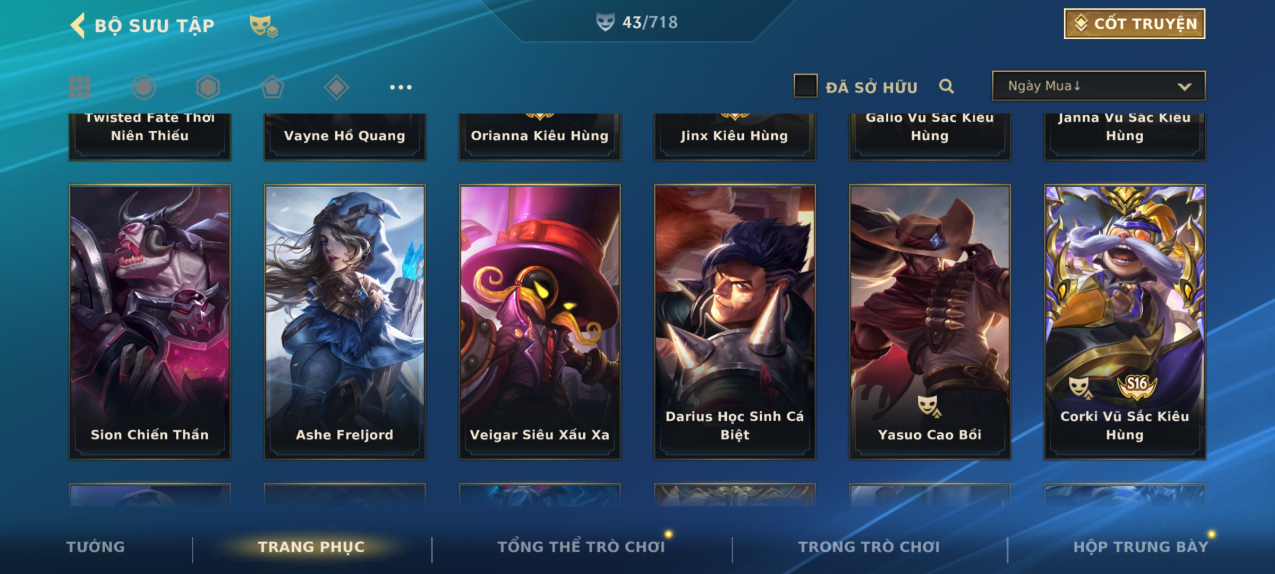Image resolution: width=1275 pixels, height=574 pixels.
Task: Click the Cốt Truyện button
Action: pos(1134,23)
